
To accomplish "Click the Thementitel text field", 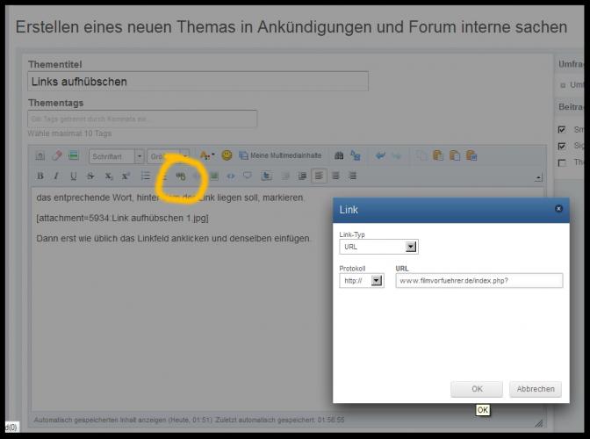I will (198, 82).
